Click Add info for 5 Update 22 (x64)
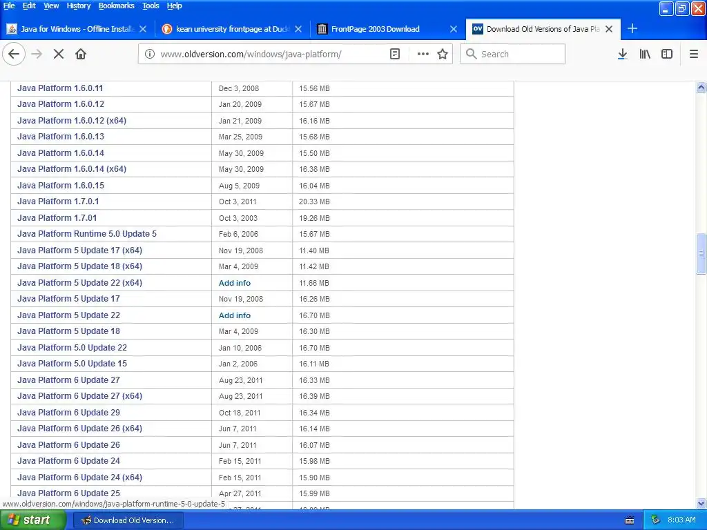The image size is (707, 530). click(x=235, y=283)
